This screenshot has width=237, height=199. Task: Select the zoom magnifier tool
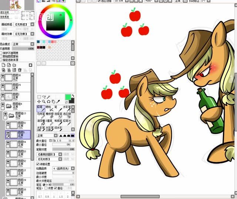point(43,101)
